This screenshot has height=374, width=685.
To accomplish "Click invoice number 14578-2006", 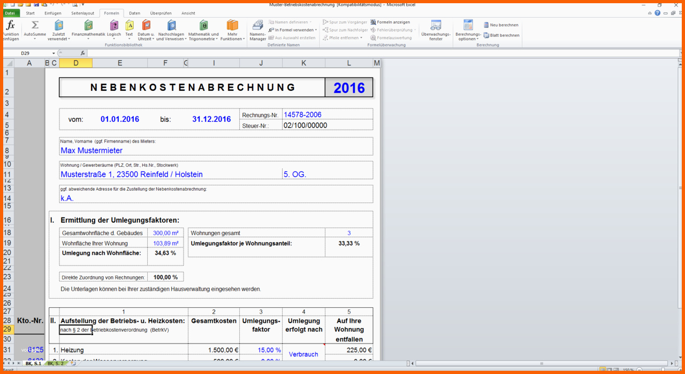I will click(302, 114).
